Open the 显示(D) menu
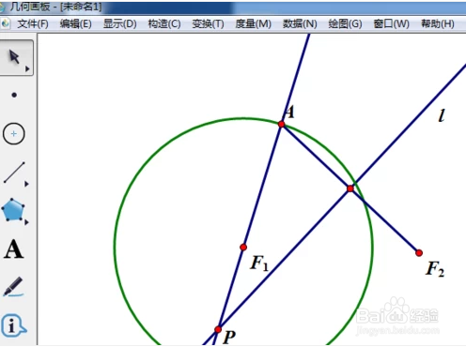Image resolution: width=466 pixels, height=347 pixels. tap(120, 23)
